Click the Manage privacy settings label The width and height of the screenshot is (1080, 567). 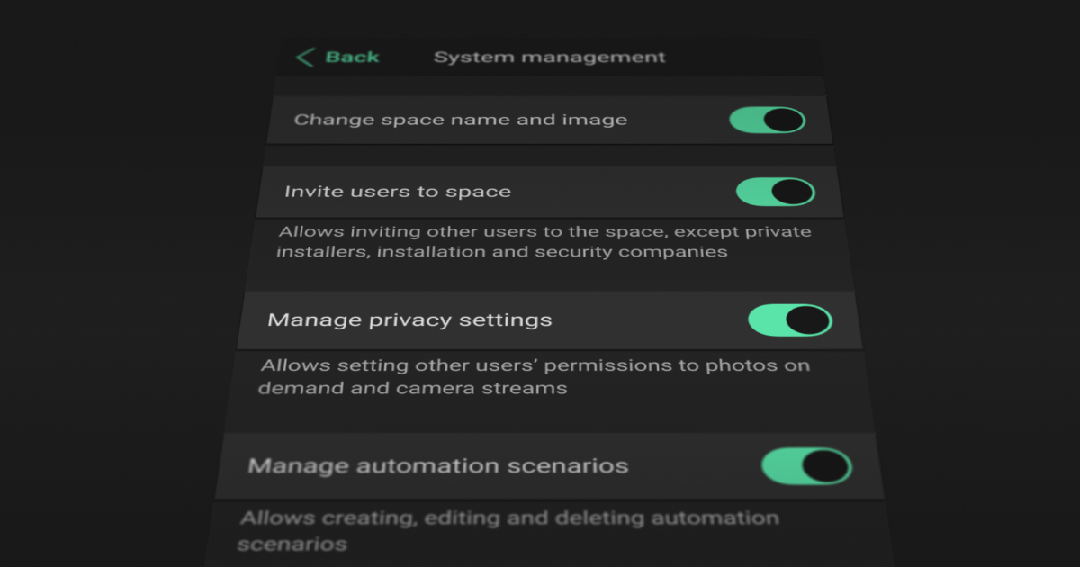[409, 319]
